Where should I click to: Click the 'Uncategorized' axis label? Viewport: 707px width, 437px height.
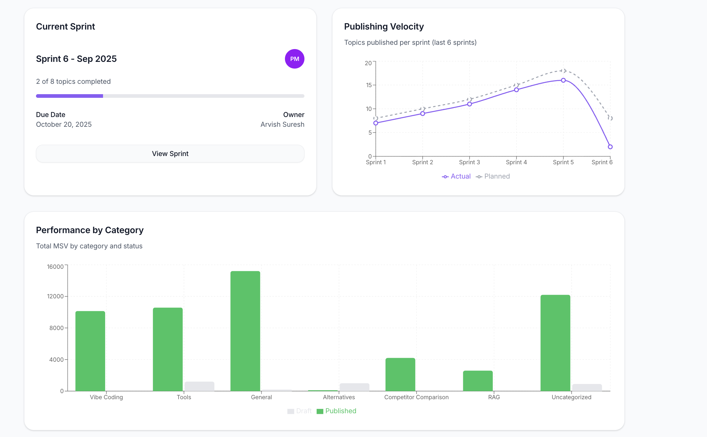(x=571, y=397)
